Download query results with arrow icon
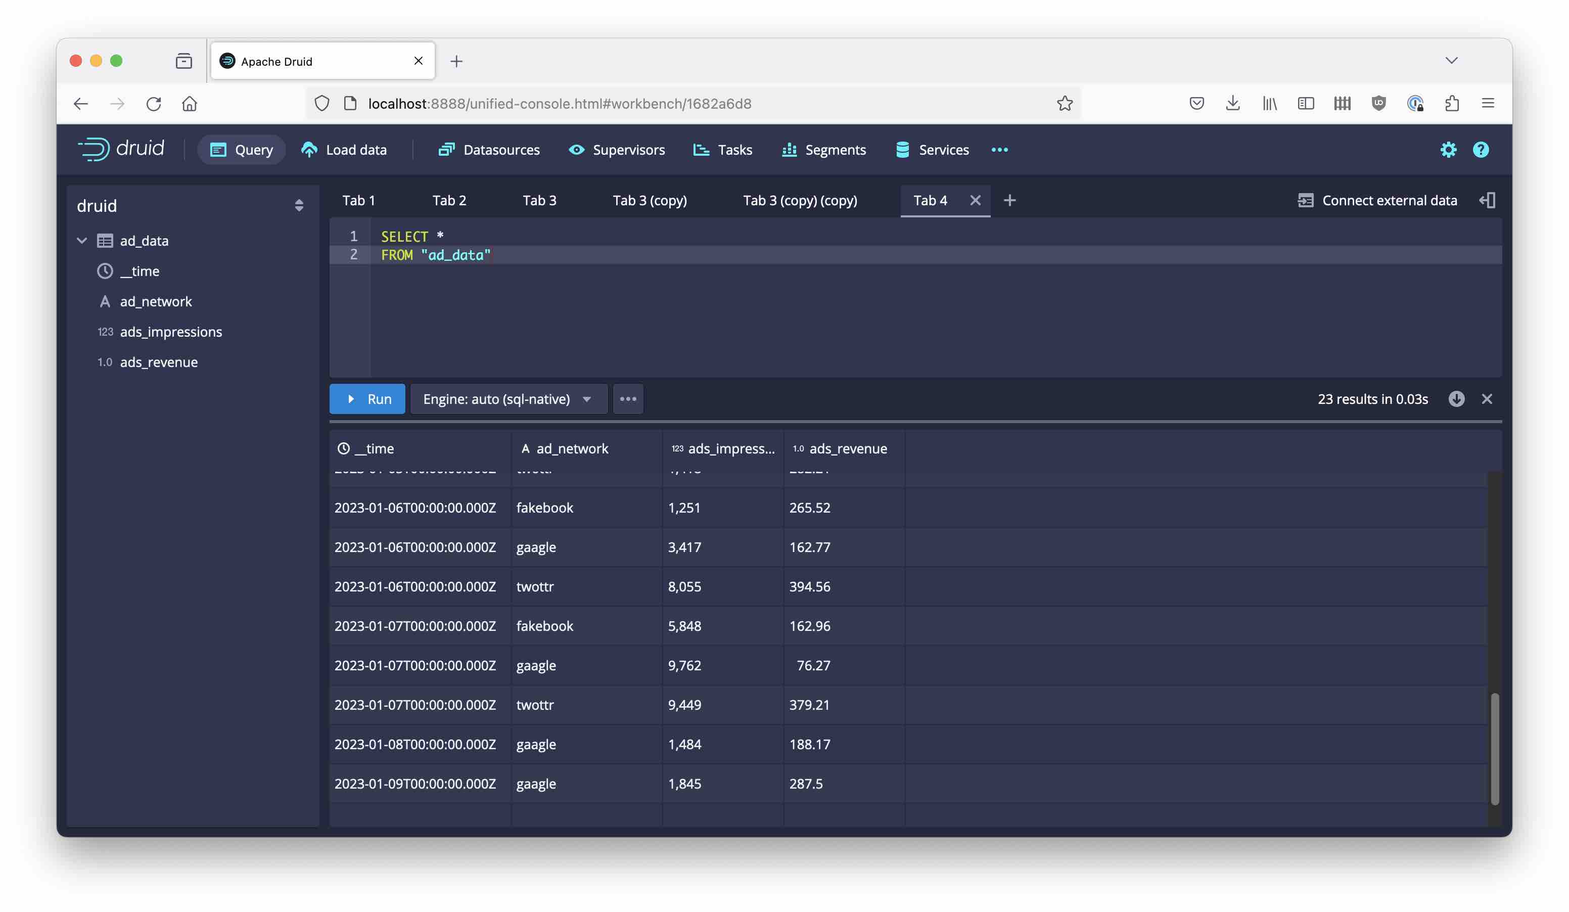The image size is (1569, 912). (x=1456, y=398)
